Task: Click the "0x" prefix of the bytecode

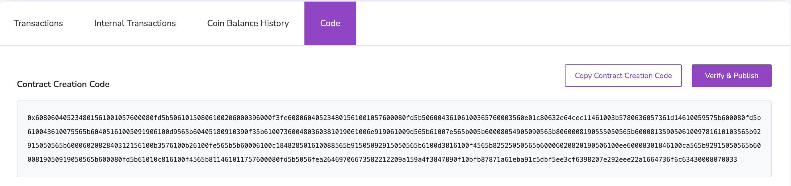Action: click(31, 118)
